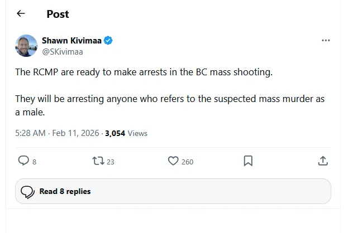The width and height of the screenshot is (348, 233).
Task: Repost the tweet using the retweet icon
Action: point(98,161)
